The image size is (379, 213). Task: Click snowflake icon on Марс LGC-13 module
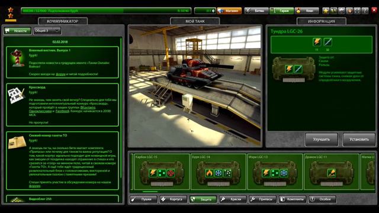tap(284, 173)
